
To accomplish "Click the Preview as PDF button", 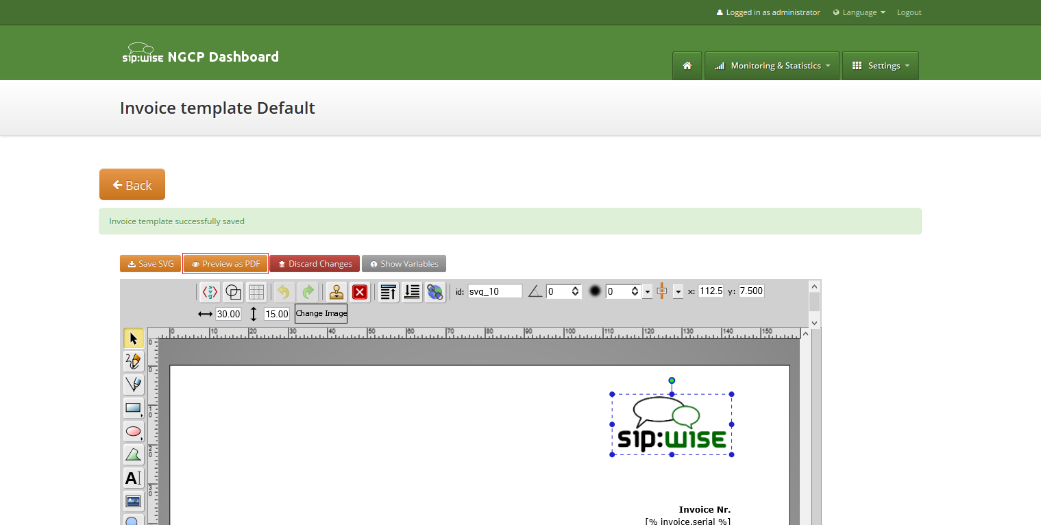I will pos(225,263).
